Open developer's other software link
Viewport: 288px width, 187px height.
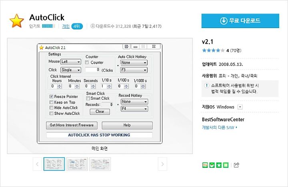point(219,127)
